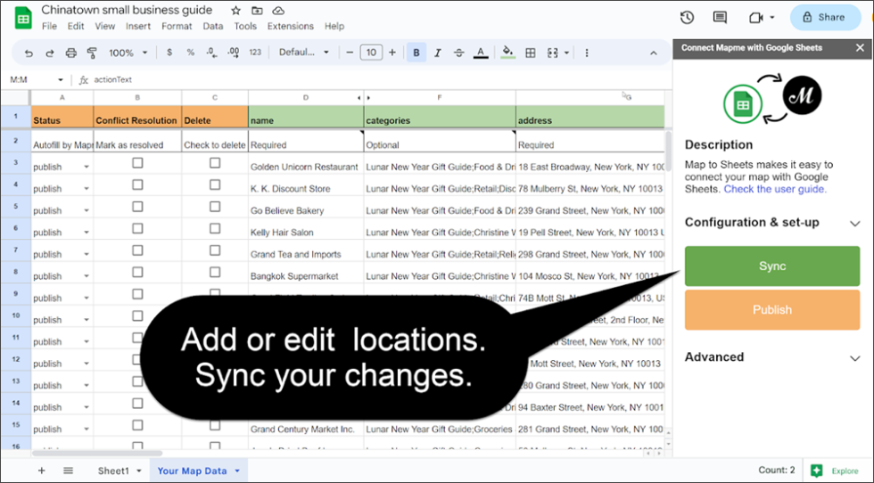Open the Tools menu
The height and width of the screenshot is (483, 874).
coord(245,26)
